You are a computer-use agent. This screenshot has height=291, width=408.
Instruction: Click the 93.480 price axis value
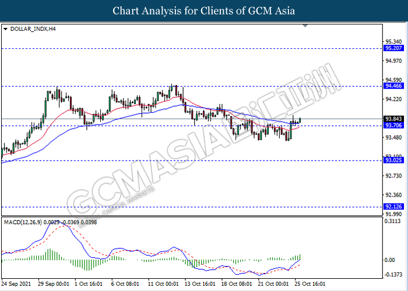tap(393, 137)
